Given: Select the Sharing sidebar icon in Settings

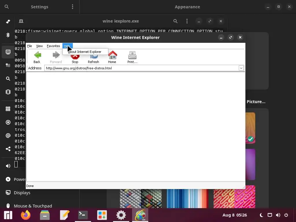Looking at the screenshot, I should pyautogui.click(x=8, y=149).
